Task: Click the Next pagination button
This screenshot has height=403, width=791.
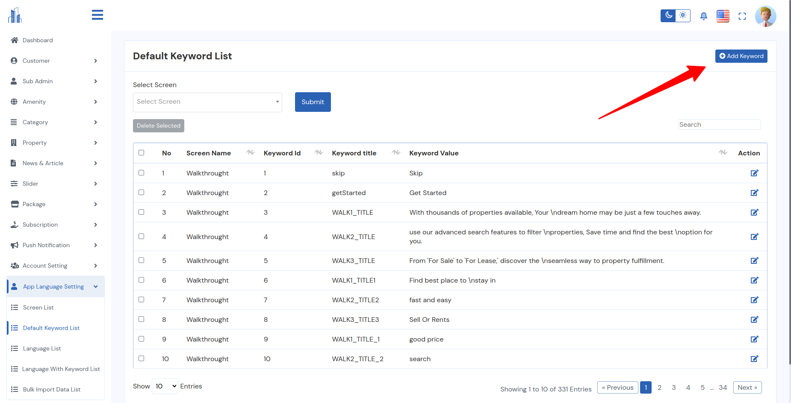Action: (x=747, y=388)
